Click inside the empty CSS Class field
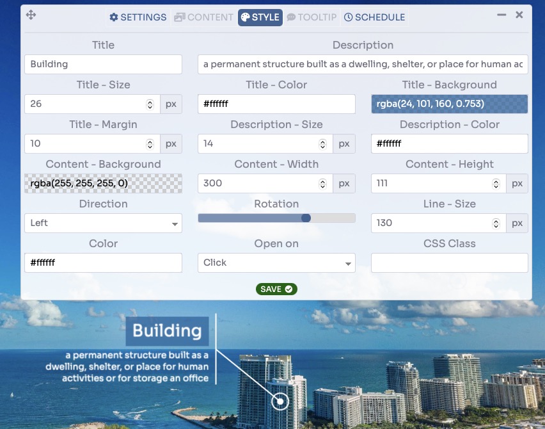 coord(450,263)
